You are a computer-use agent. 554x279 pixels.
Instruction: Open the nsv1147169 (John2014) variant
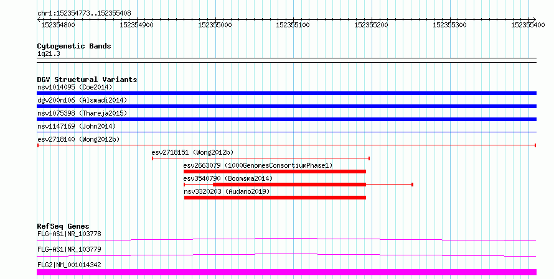(x=77, y=126)
